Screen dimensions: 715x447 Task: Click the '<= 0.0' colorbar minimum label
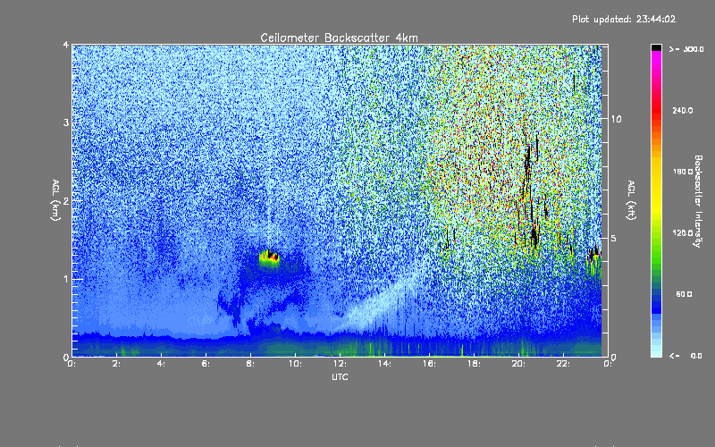686,356
